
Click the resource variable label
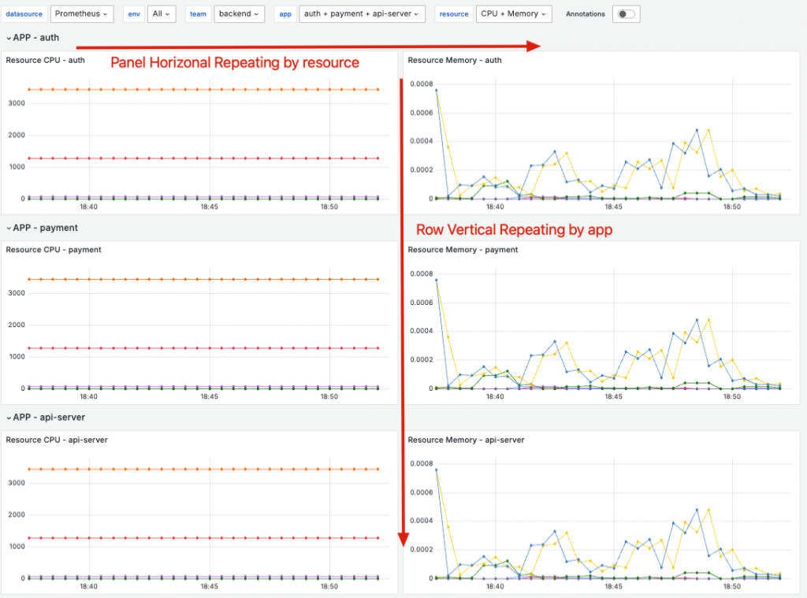point(454,14)
